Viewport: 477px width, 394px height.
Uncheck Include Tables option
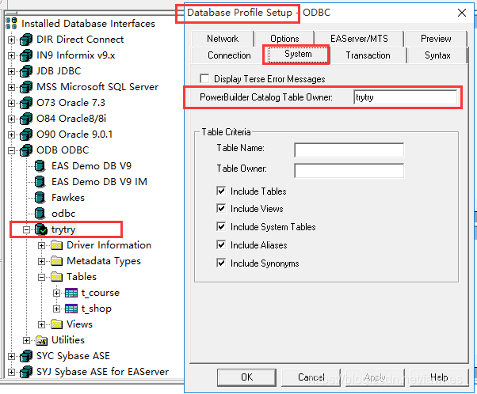click(221, 191)
